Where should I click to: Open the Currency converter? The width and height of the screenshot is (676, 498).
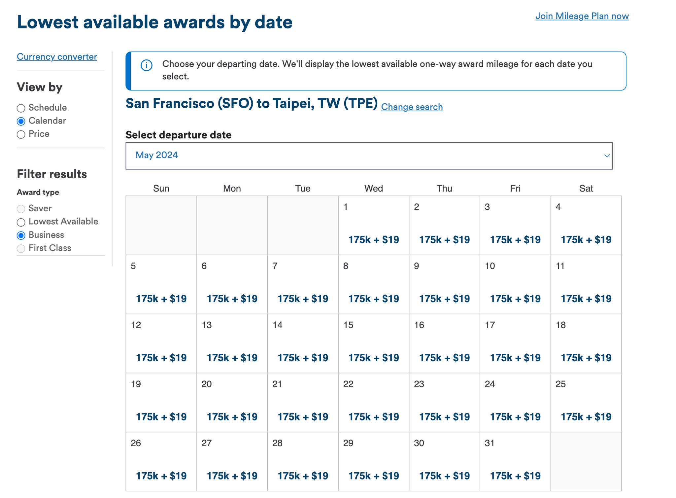pyautogui.click(x=57, y=56)
